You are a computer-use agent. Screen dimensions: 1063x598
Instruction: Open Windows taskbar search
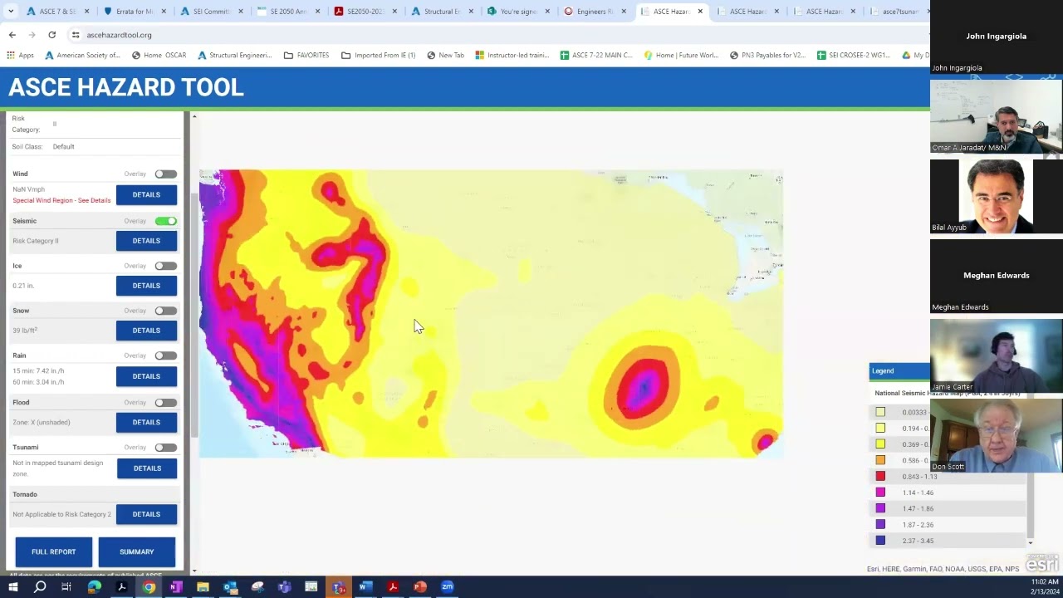point(40,587)
